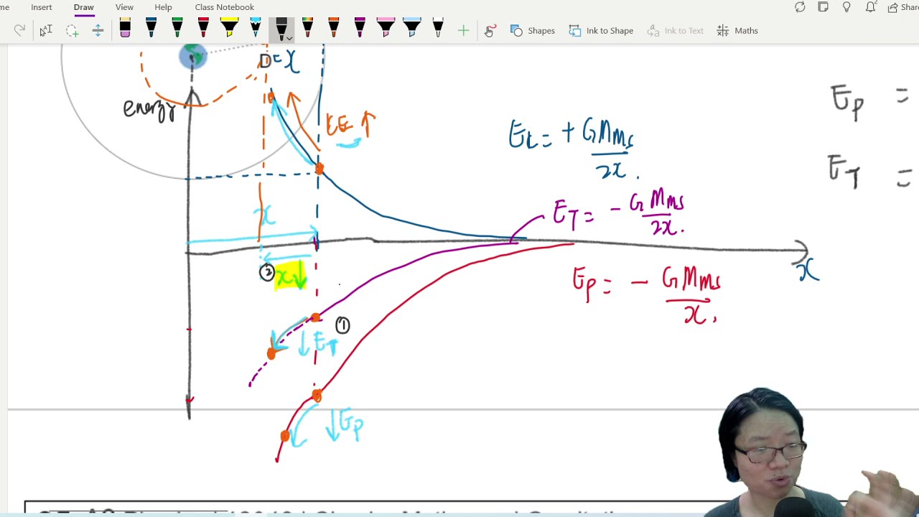Open the Help tab
Screen dimensions: 919x517
pyautogui.click(x=163, y=7)
